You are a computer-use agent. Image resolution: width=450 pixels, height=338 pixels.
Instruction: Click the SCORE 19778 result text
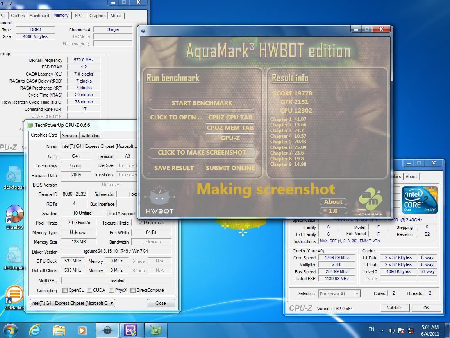[x=292, y=93]
